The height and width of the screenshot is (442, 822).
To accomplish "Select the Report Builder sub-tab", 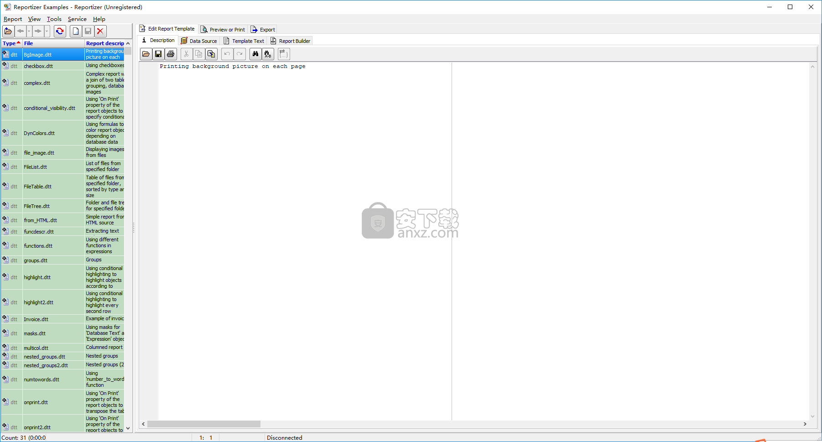I will click(x=290, y=41).
